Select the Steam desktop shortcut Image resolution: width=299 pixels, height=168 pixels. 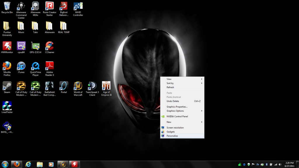pyautogui.click(x=7, y=87)
